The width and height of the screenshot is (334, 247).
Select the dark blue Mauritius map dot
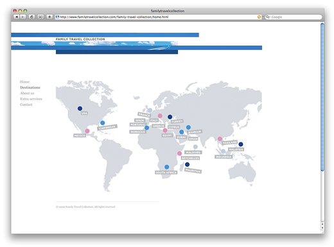(187, 164)
